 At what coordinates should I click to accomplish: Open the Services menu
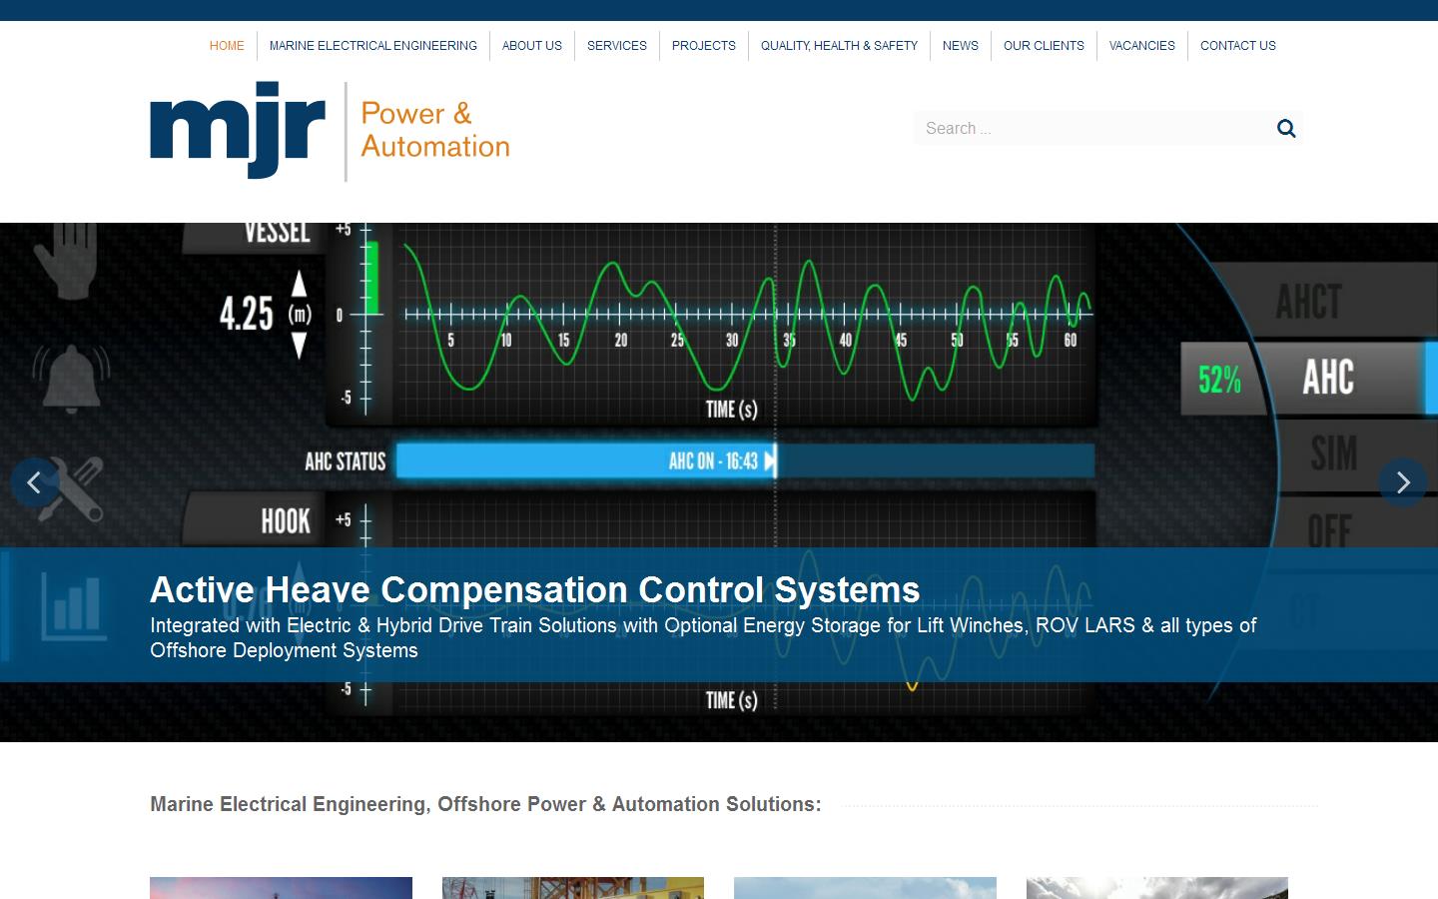616,46
